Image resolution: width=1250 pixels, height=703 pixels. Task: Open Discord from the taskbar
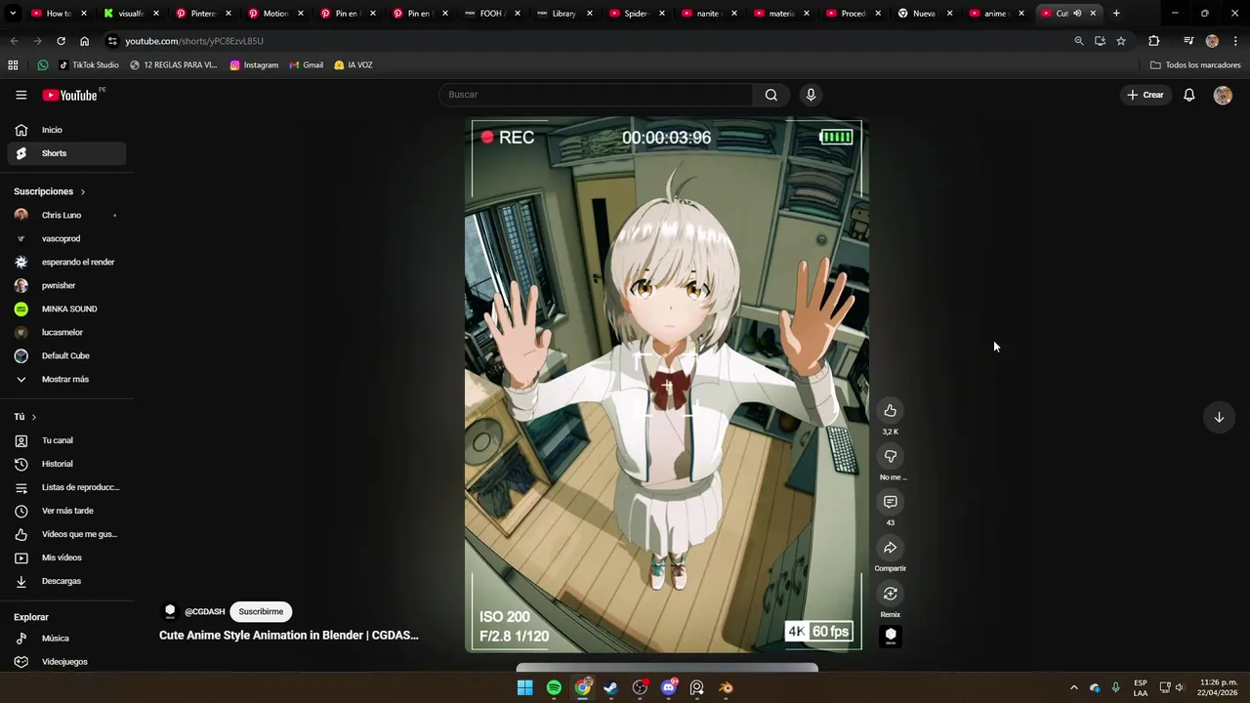click(x=669, y=687)
